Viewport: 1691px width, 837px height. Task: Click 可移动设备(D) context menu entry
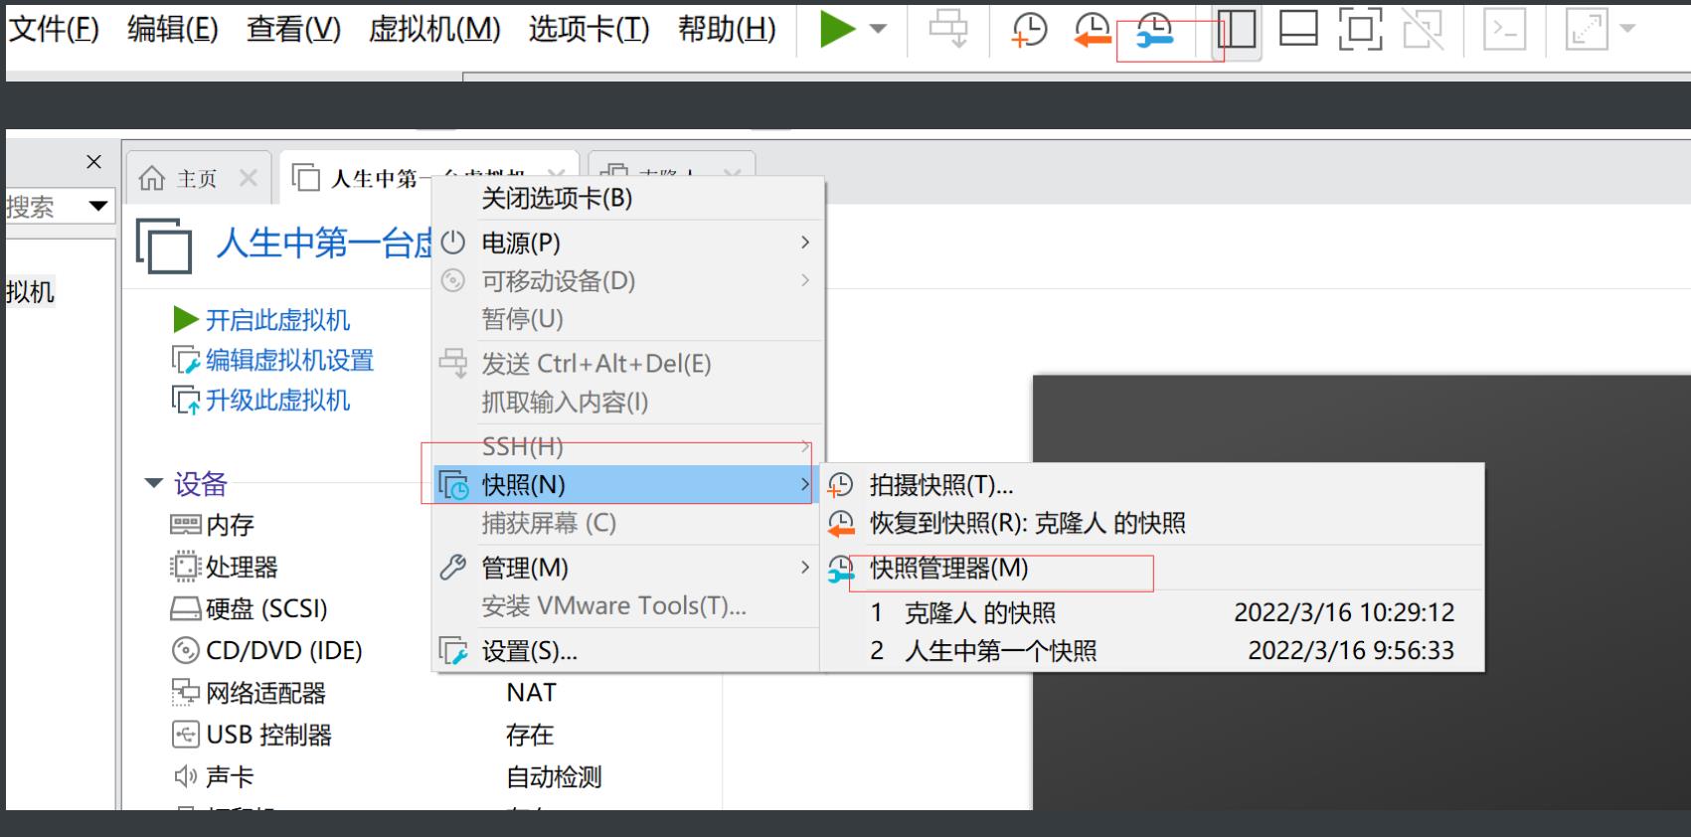(x=628, y=281)
